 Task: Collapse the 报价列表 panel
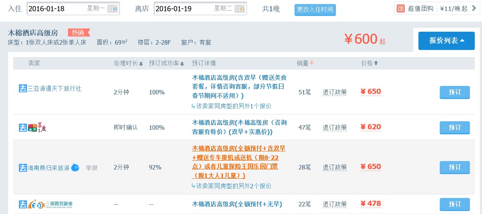[x=446, y=41]
